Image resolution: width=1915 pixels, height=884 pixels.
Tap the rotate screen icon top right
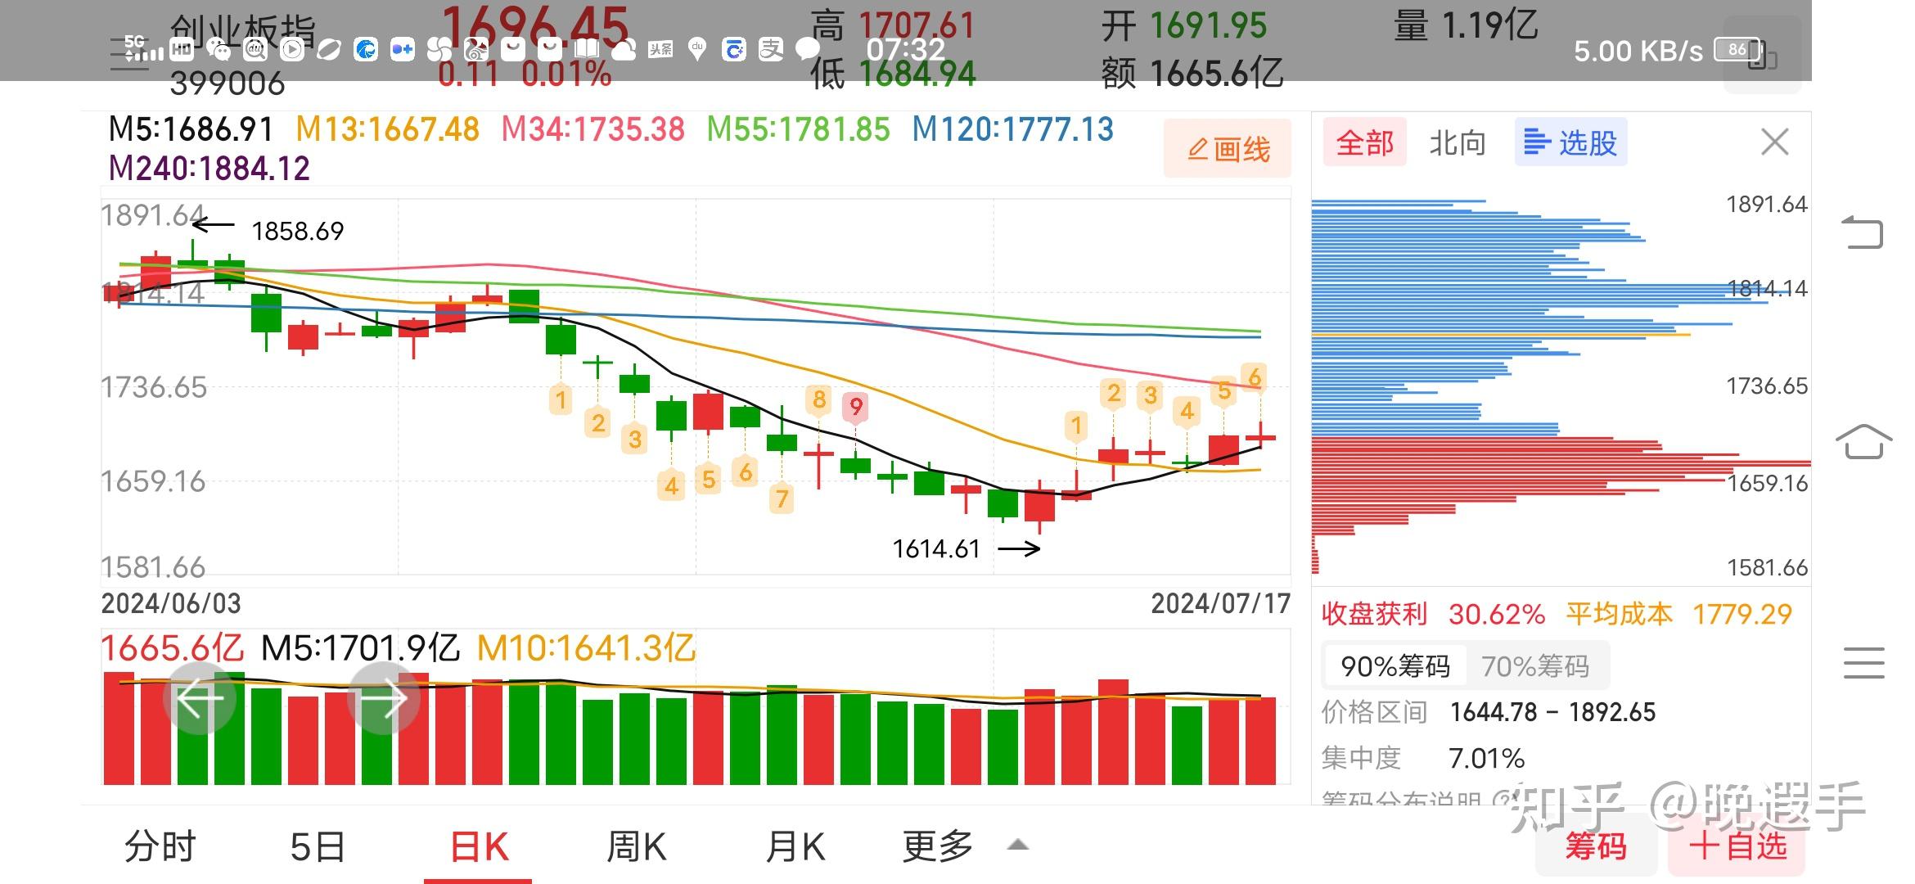1761,54
